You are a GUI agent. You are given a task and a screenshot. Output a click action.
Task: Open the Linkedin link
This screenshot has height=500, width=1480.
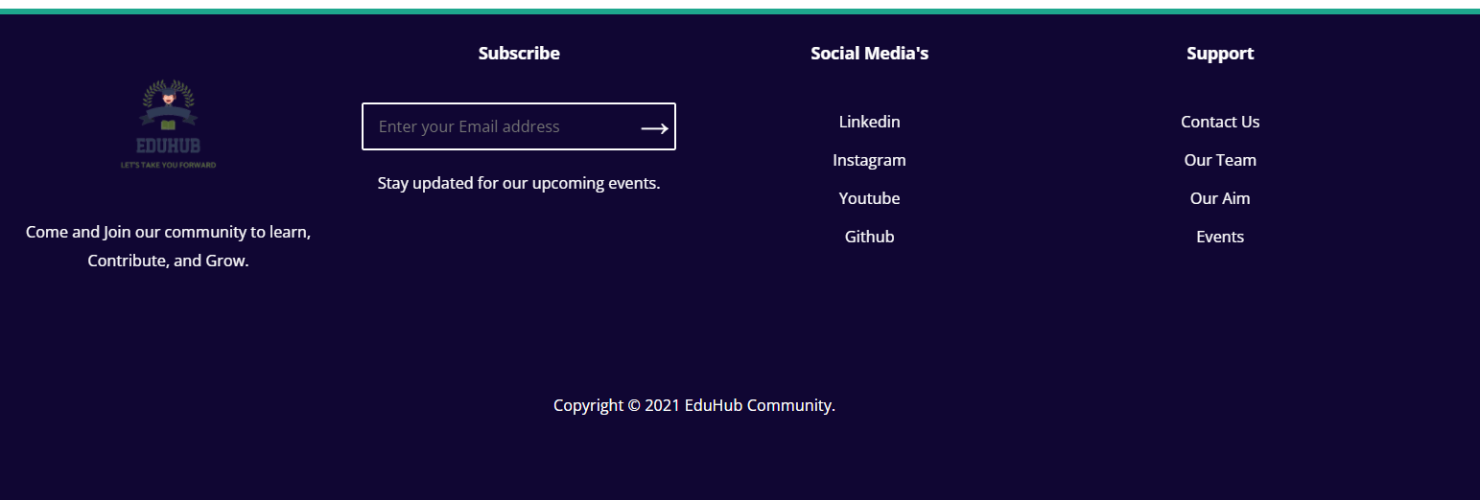pos(869,122)
